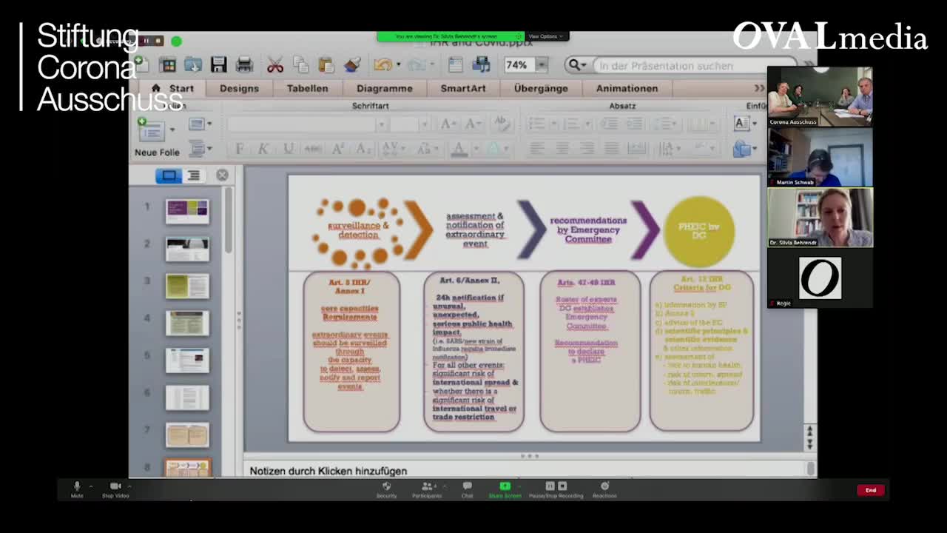Screen dimensions: 947x533
Task: Click the Share Screen button
Action: point(505,489)
